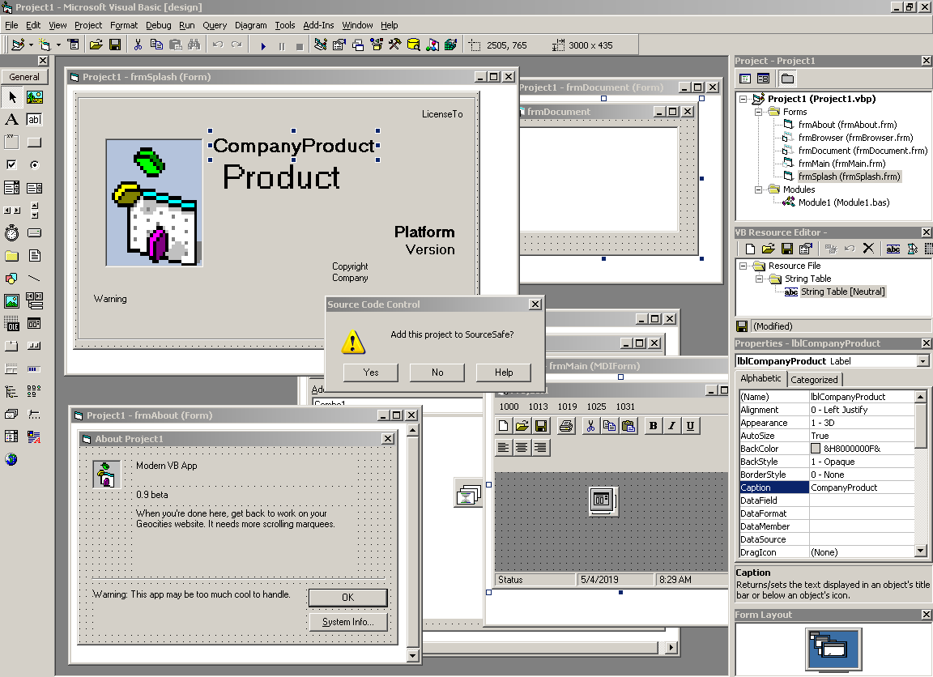Save project with main toolbar floppy icon
Screen dimensions: 933x677
point(115,45)
